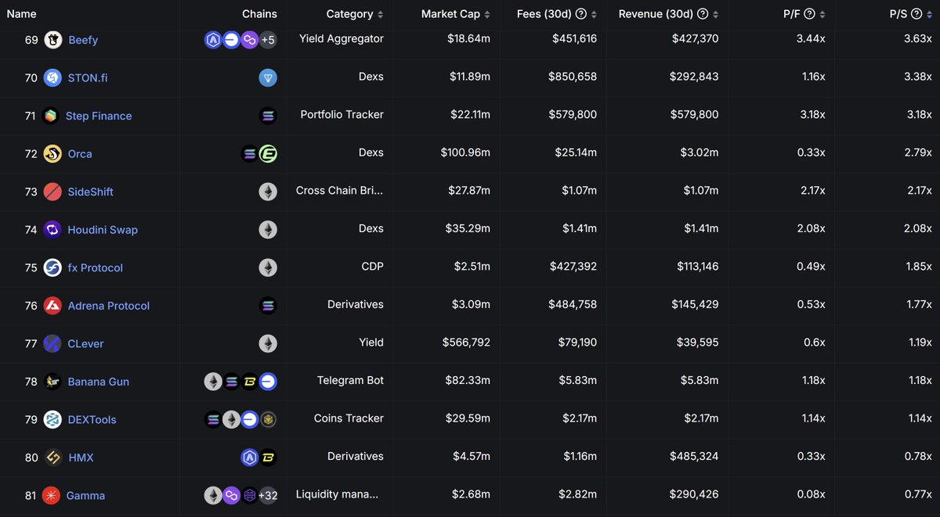
Task: Click the SideShift red logo icon
Action: pos(52,192)
